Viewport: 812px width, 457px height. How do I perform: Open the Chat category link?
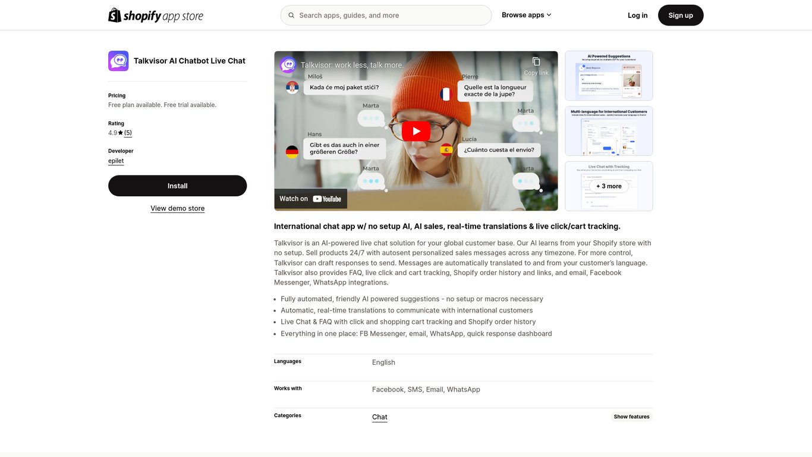(380, 417)
